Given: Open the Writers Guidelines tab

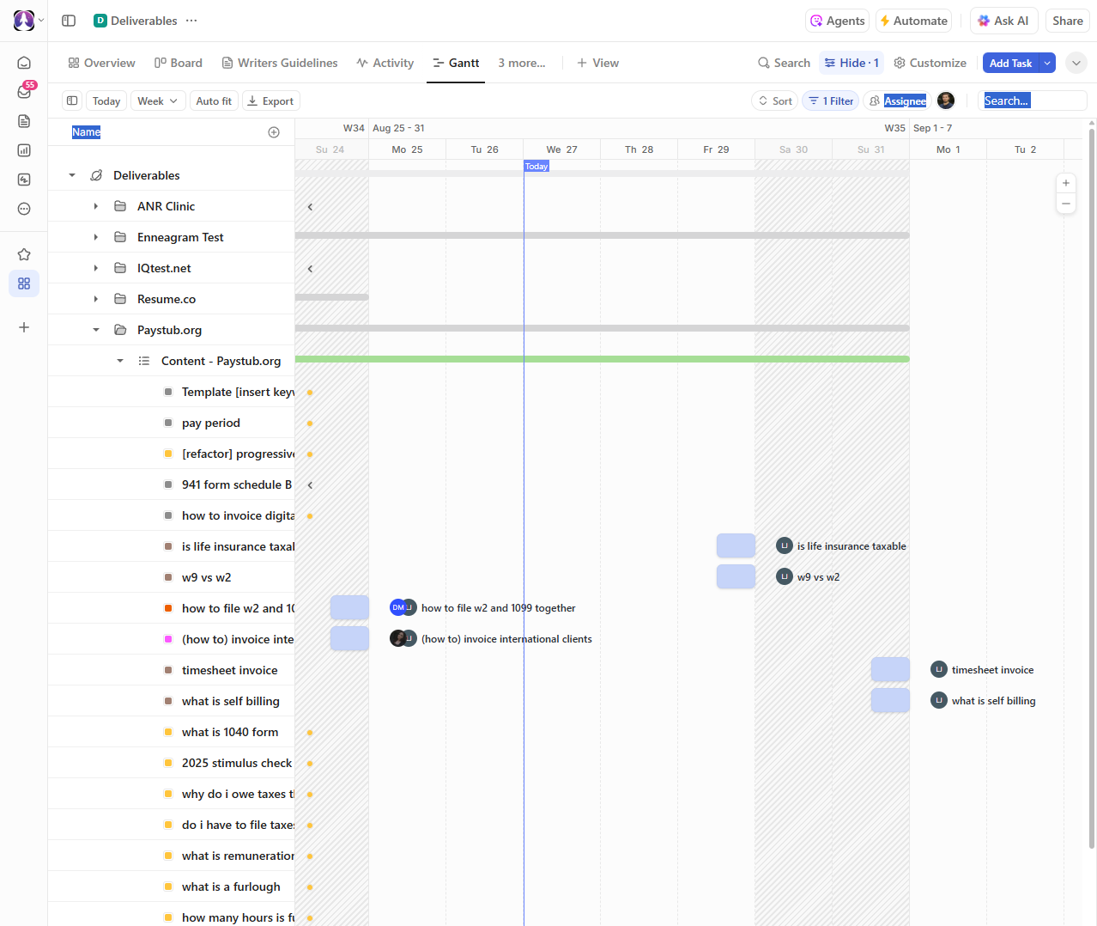Looking at the screenshot, I should (x=279, y=63).
